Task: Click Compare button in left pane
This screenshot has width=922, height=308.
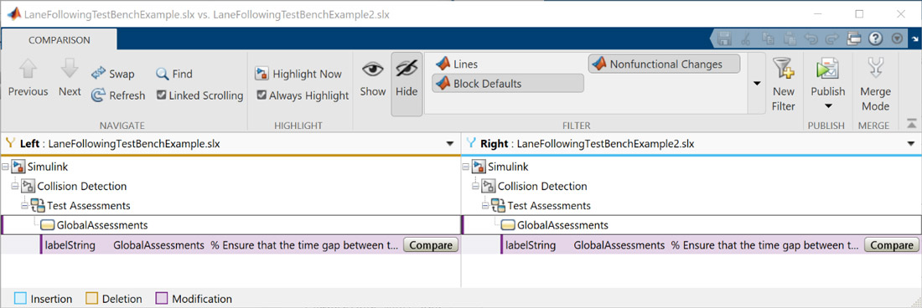Action: pyautogui.click(x=431, y=245)
